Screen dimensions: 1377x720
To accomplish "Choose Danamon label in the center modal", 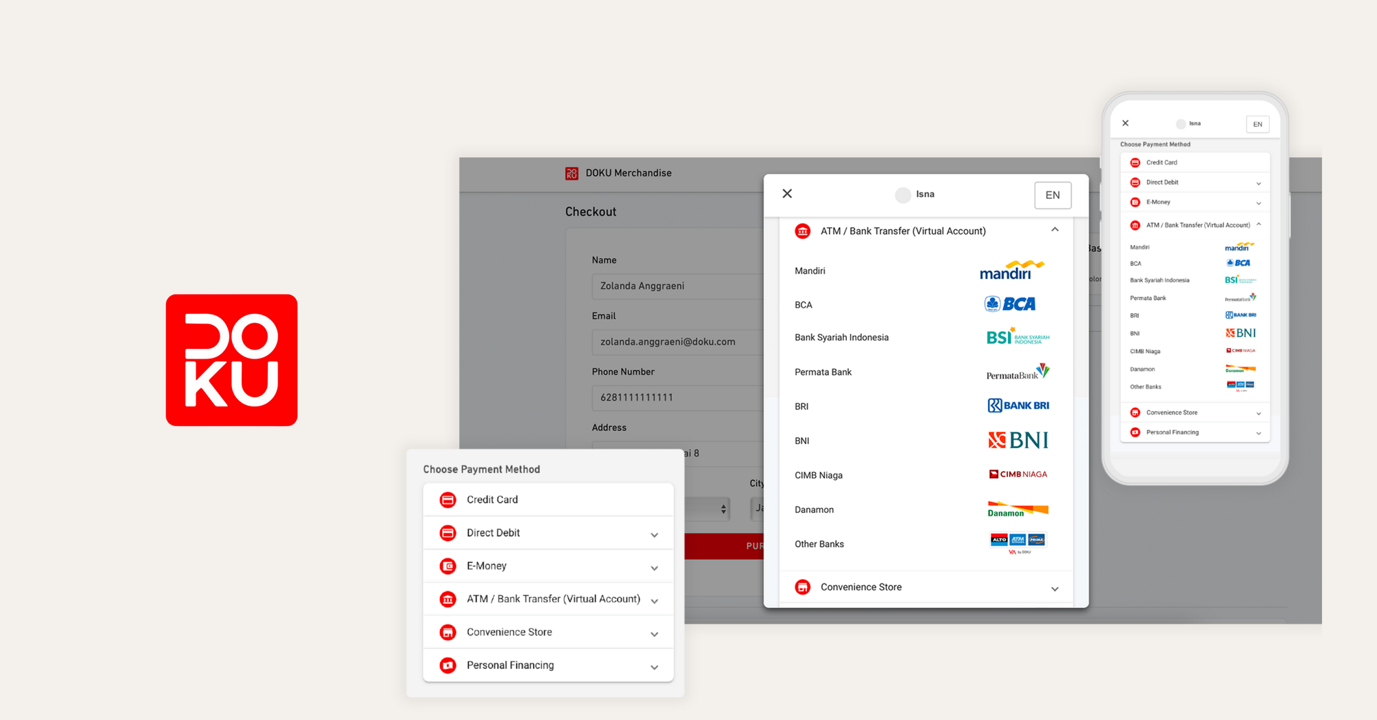I will 814,510.
